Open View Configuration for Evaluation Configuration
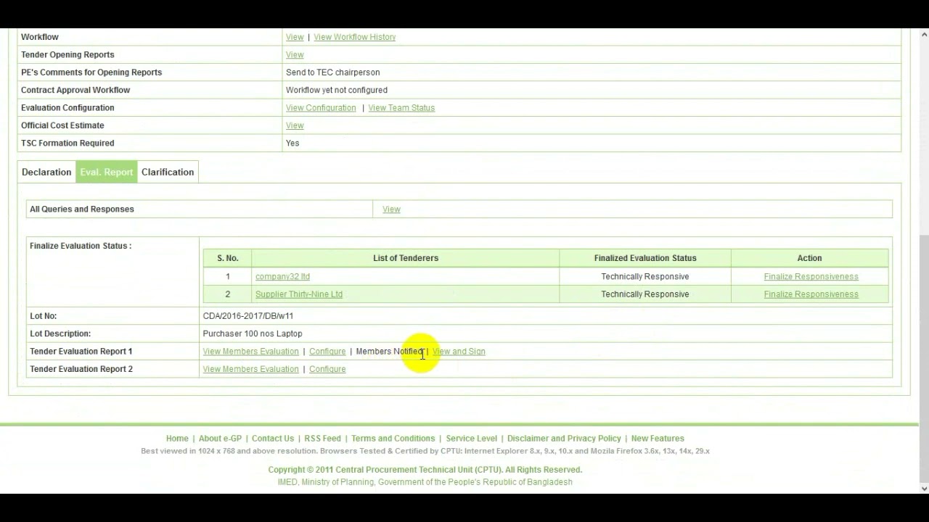This screenshot has width=929, height=522. (321, 108)
